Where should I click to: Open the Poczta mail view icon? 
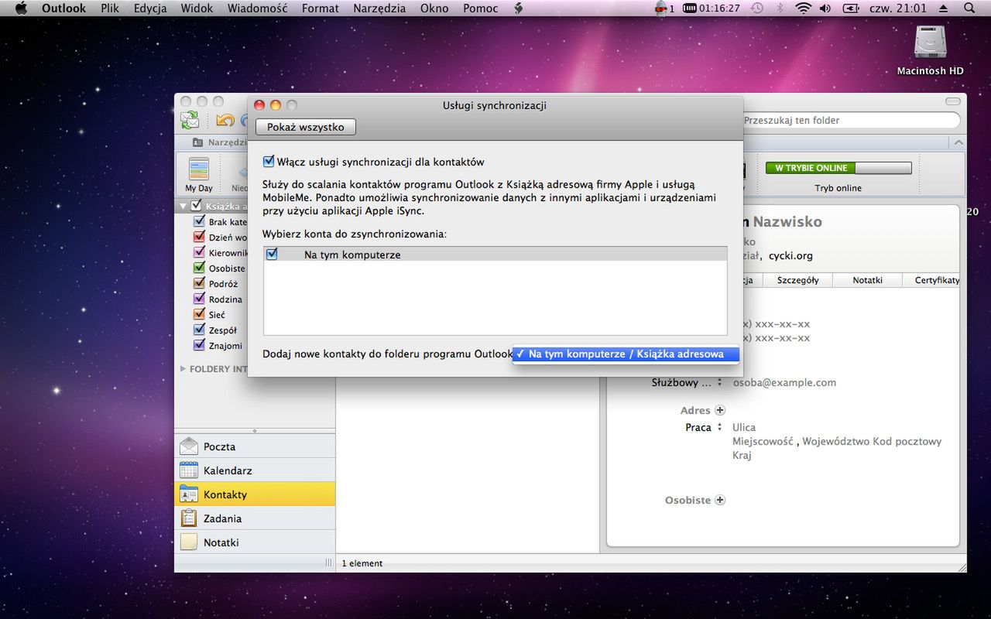[x=189, y=446]
